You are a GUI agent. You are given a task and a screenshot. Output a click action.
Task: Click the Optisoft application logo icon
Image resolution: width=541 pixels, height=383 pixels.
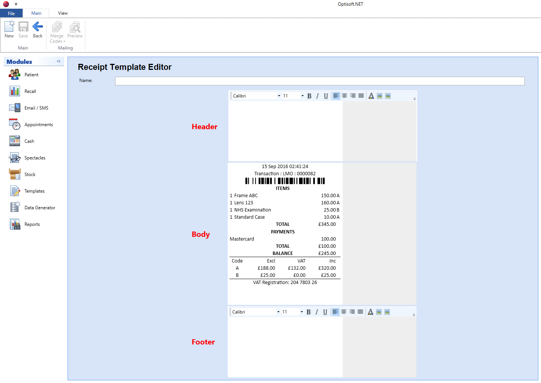point(6,4)
